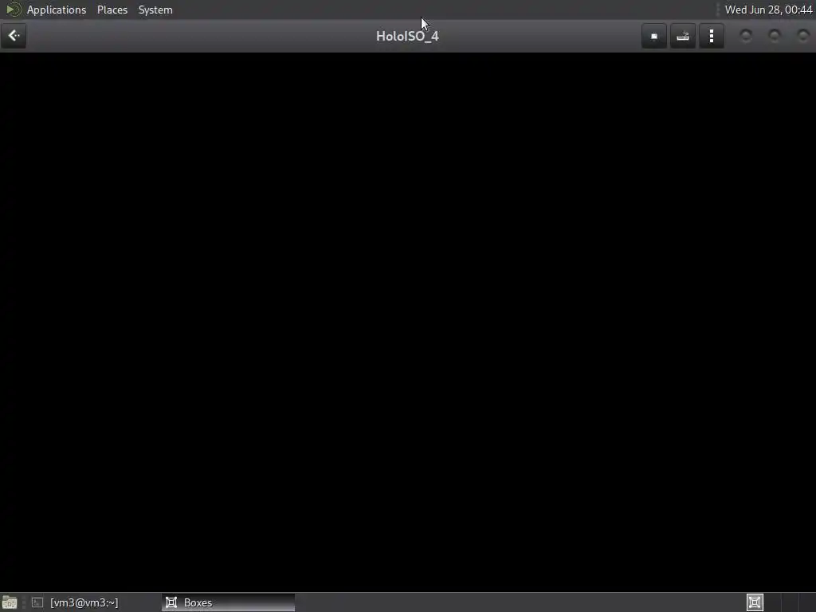Open the Applications menu

coord(57,10)
